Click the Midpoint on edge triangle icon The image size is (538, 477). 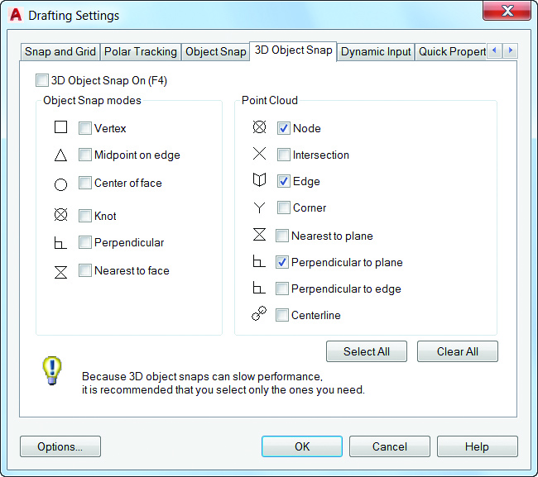coord(60,155)
